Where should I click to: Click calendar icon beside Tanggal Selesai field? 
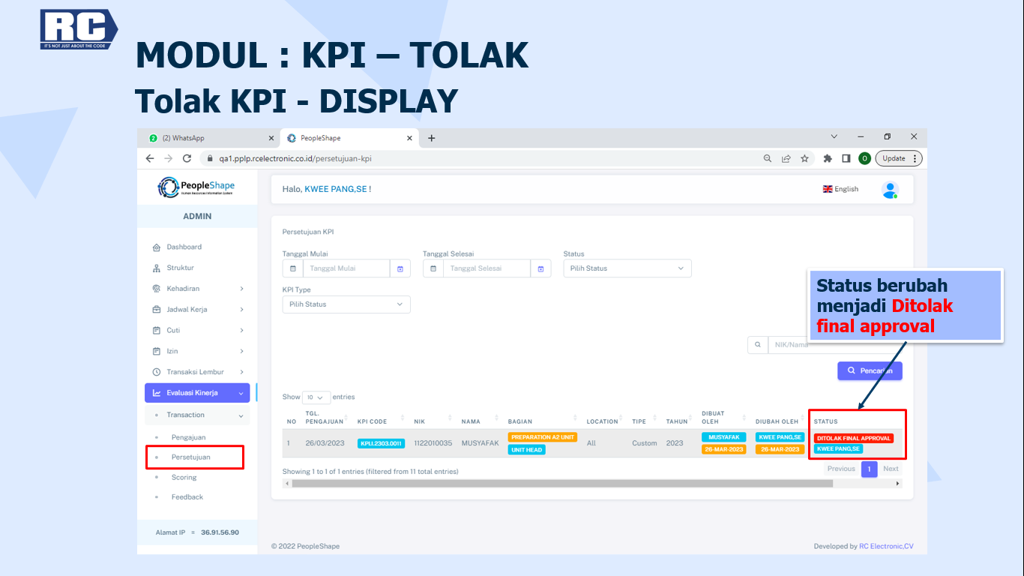[540, 268]
